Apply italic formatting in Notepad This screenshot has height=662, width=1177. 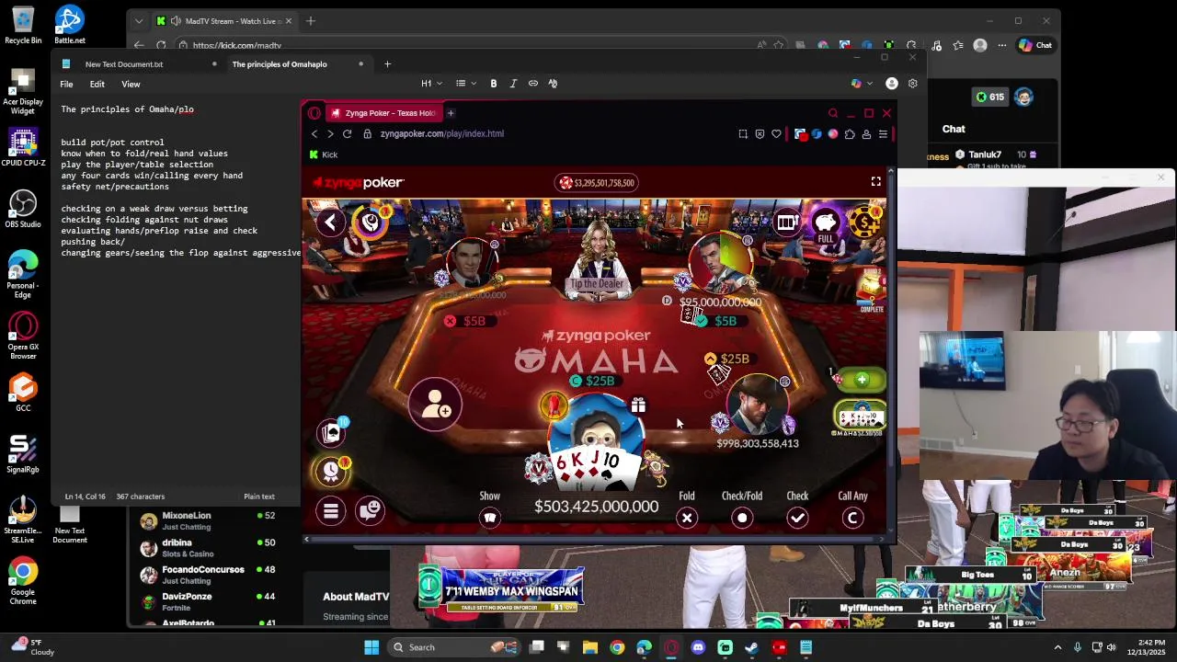[x=513, y=84]
